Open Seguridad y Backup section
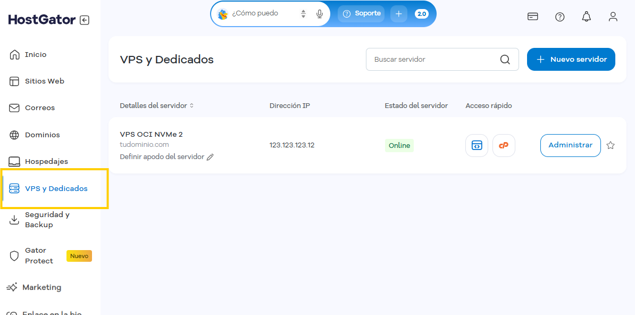 [47, 220]
